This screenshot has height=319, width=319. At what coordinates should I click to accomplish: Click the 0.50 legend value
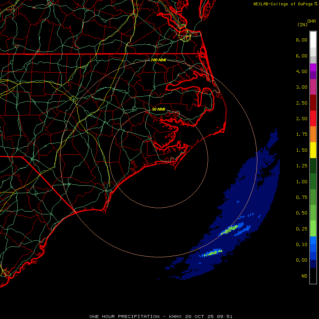tap(302, 213)
